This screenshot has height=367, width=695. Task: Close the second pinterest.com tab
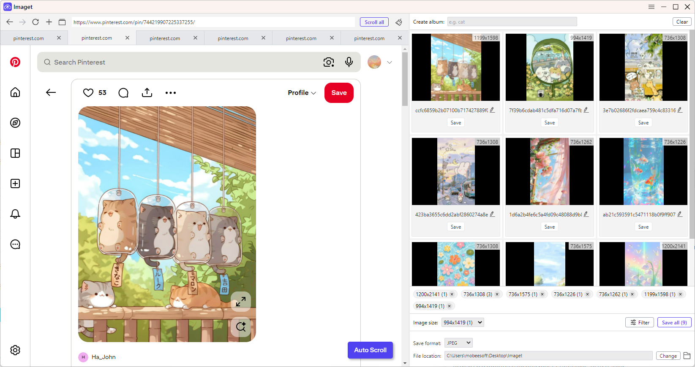(127, 38)
